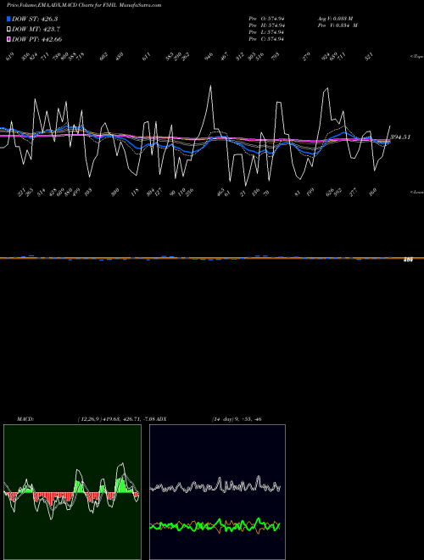Click the 'Pre L: 574.94' low value
The width and height of the screenshot is (424, 560).
pos(266,32)
